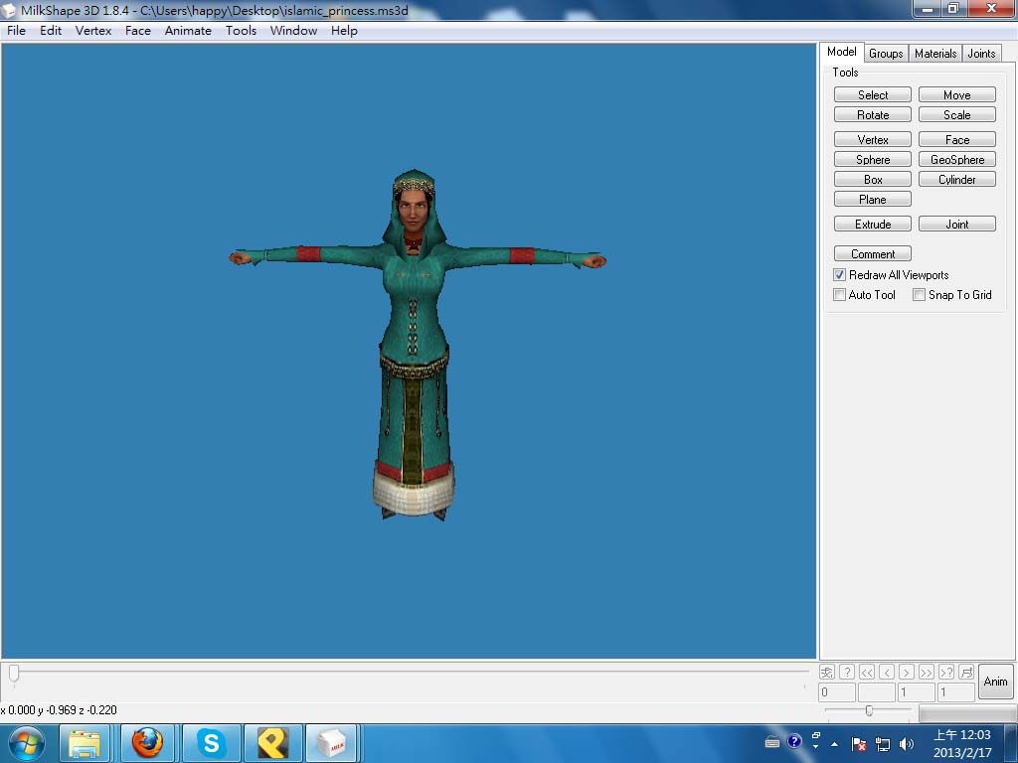Jump to first frame with << button
The image size is (1018, 763).
[867, 673]
